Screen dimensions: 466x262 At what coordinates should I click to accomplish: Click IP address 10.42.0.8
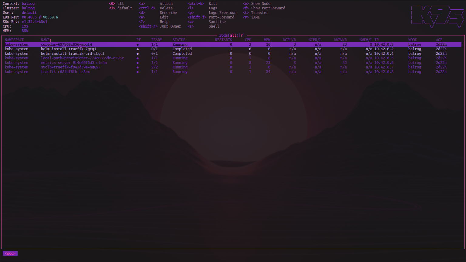point(384,72)
